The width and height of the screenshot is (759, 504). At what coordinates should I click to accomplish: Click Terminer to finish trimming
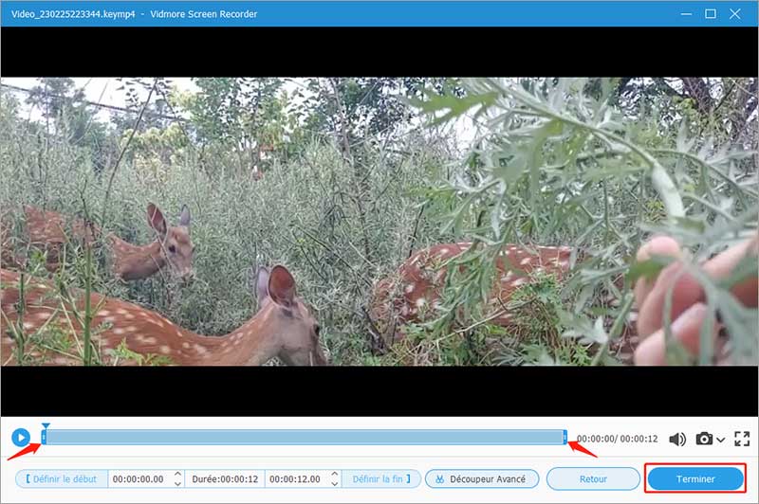[x=695, y=479]
